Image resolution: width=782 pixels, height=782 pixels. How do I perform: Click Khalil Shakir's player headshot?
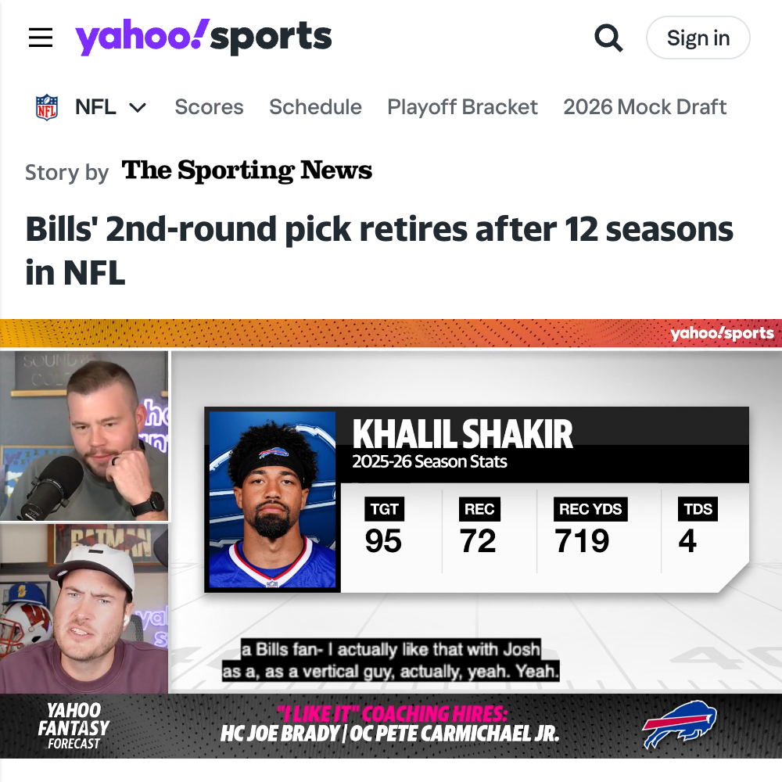click(x=272, y=500)
